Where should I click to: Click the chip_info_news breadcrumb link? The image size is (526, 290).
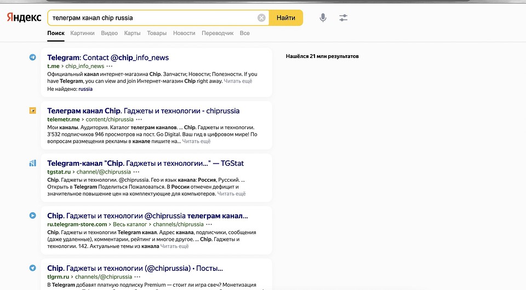pyautogui.click(x=84, y=66)
